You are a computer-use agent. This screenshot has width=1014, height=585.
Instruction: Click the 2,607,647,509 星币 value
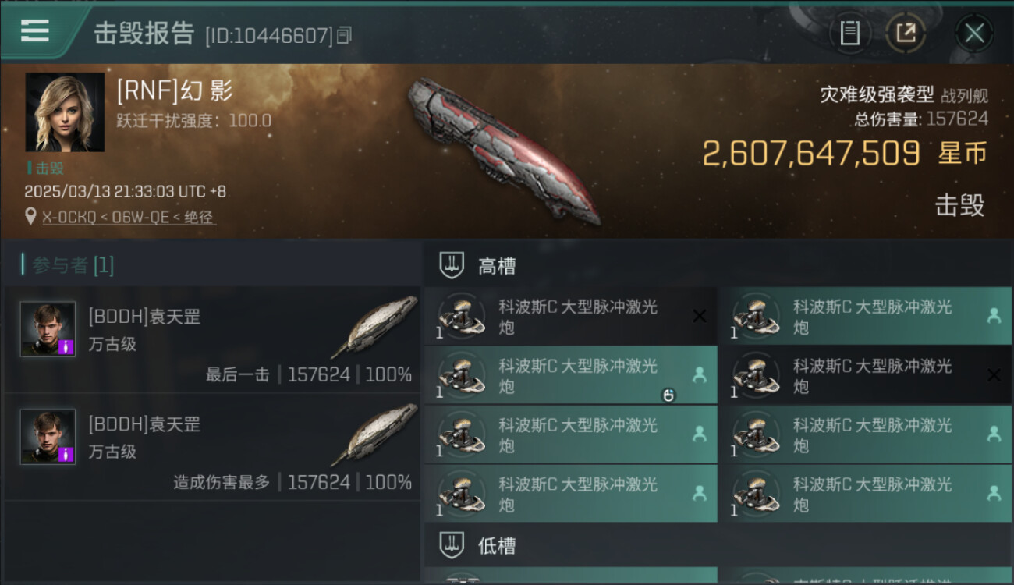845,154
